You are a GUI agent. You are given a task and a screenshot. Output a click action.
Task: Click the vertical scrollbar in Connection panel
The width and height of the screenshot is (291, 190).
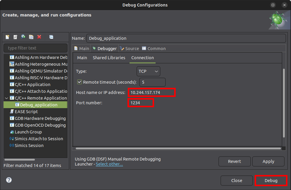284,103
